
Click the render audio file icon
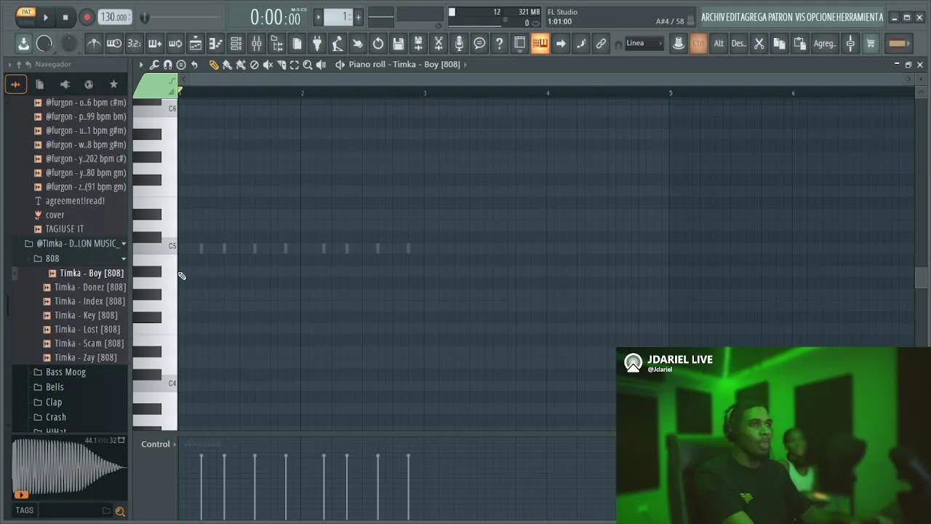tap(418, 44)
